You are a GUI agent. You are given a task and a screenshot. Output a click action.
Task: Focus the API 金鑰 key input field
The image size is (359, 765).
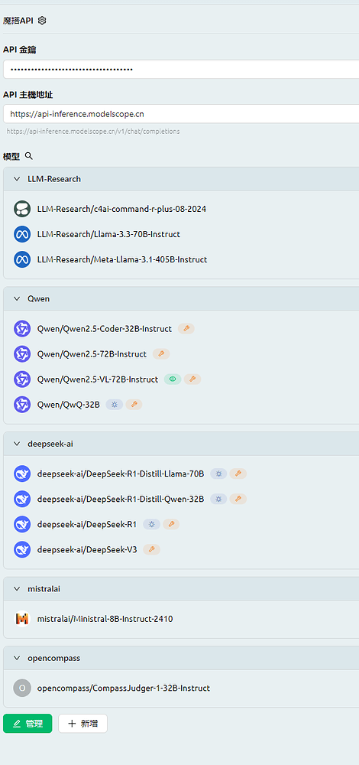tap(181, 70)
